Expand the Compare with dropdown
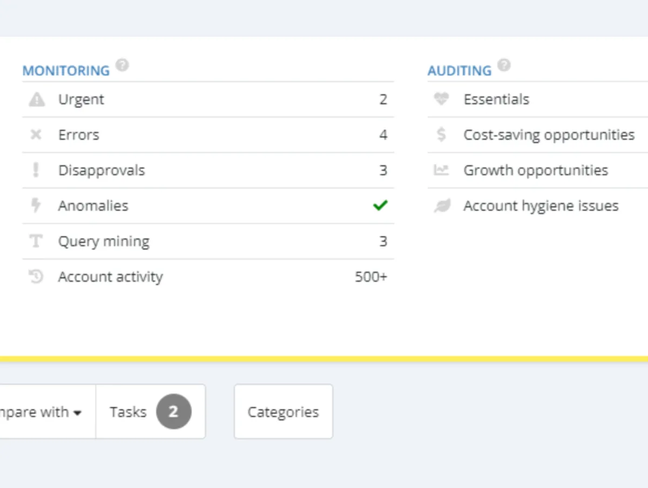Viewport: 648px width, 488px height. pos(48,412)
